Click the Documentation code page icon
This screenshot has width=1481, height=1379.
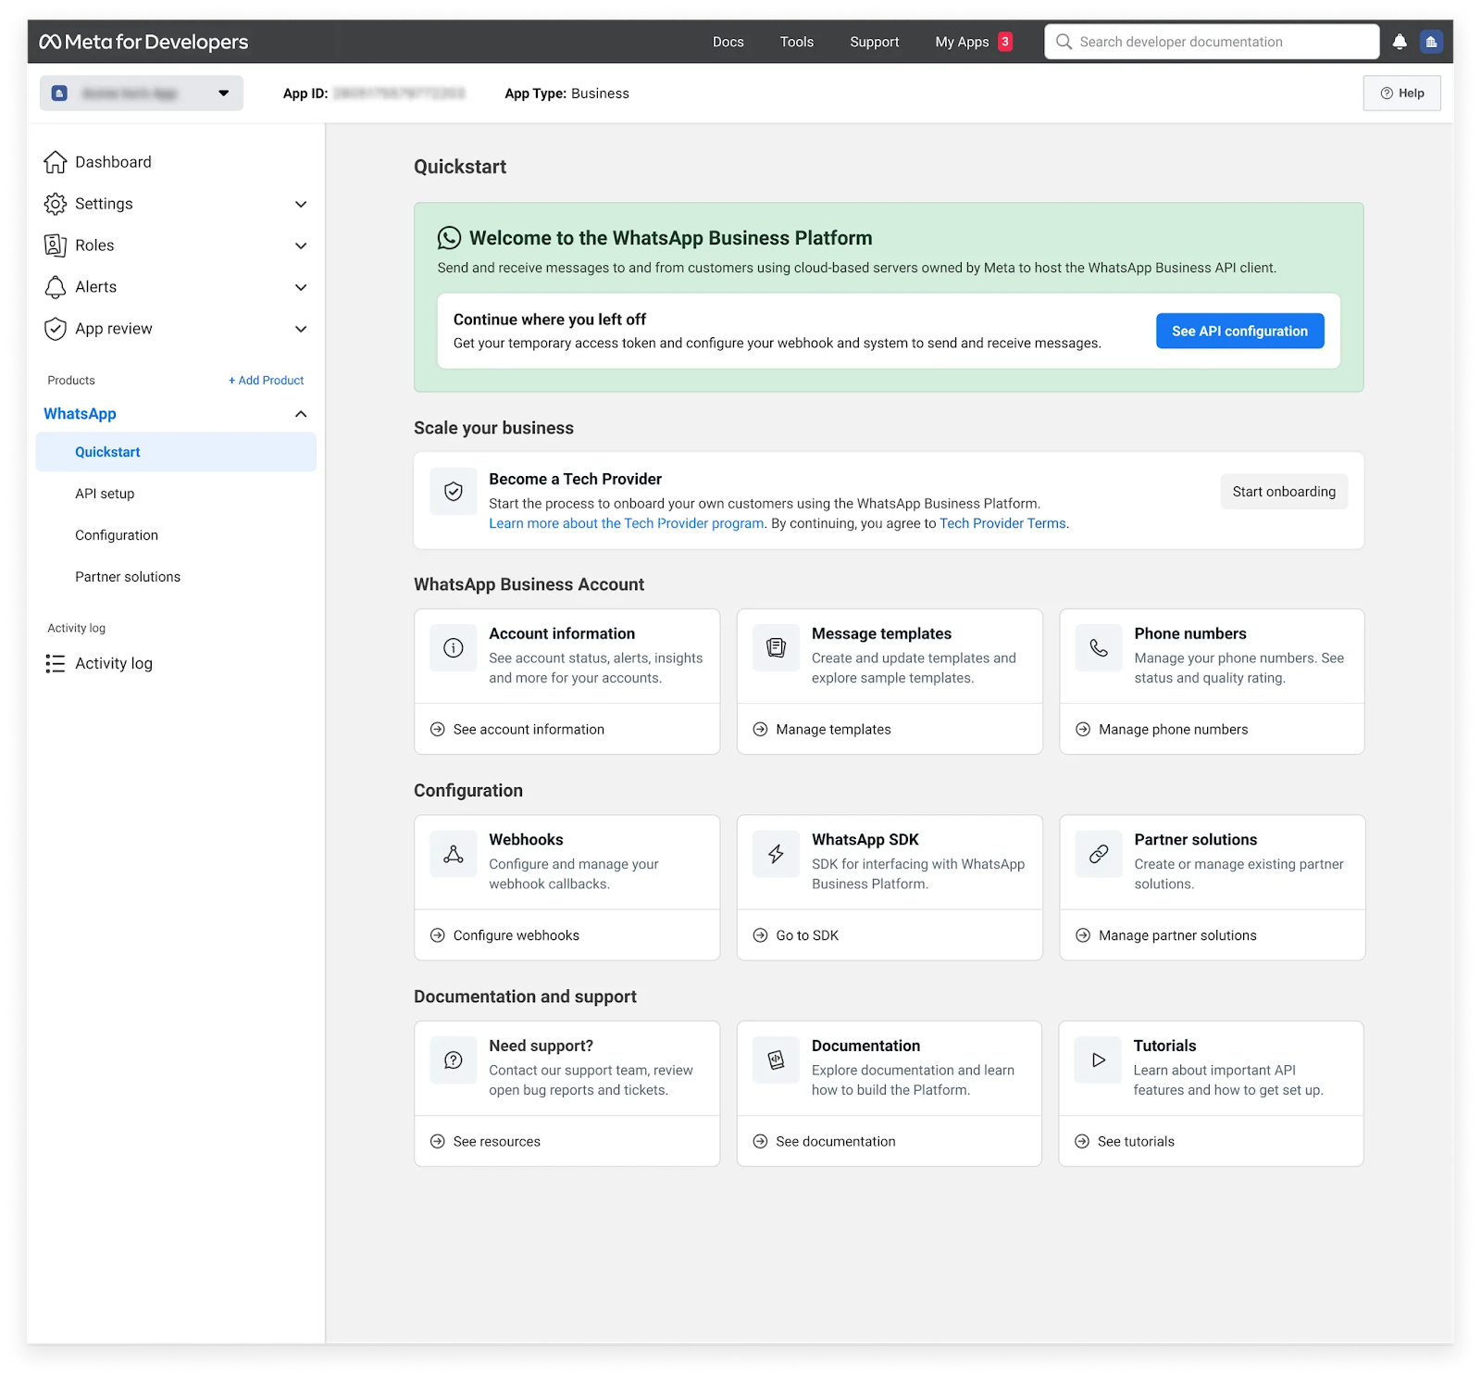tap(776, 1060)
